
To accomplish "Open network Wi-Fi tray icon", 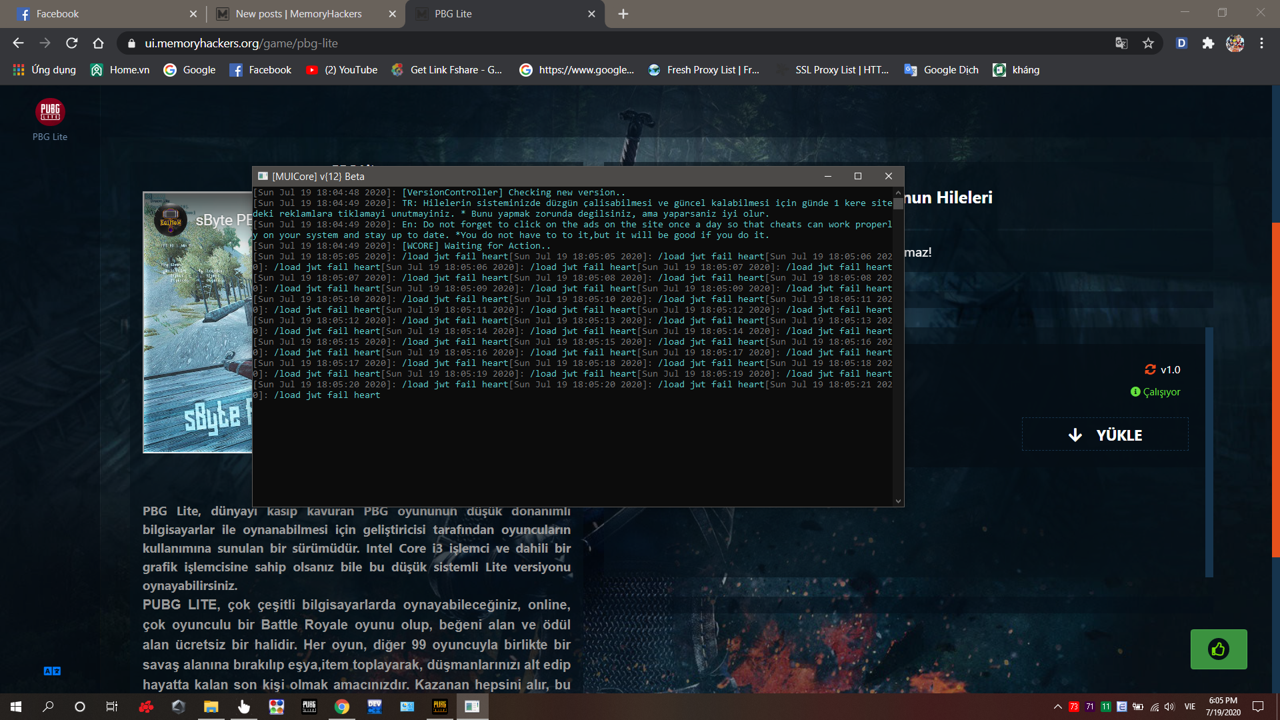I will [x=1154, y=707].
